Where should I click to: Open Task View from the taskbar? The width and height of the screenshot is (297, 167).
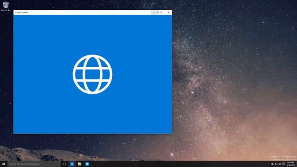tap(65, 164)
